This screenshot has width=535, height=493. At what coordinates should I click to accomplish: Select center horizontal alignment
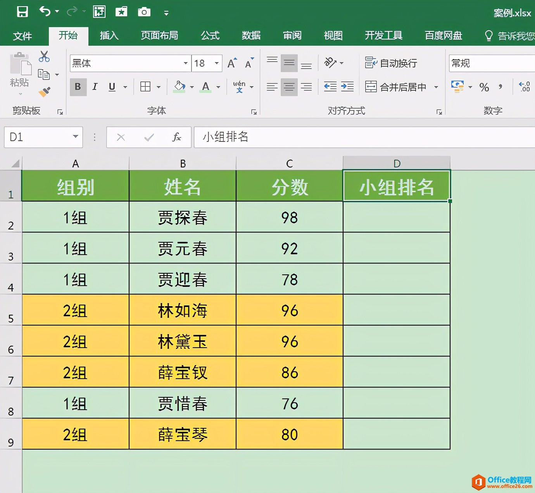(289, 87)
